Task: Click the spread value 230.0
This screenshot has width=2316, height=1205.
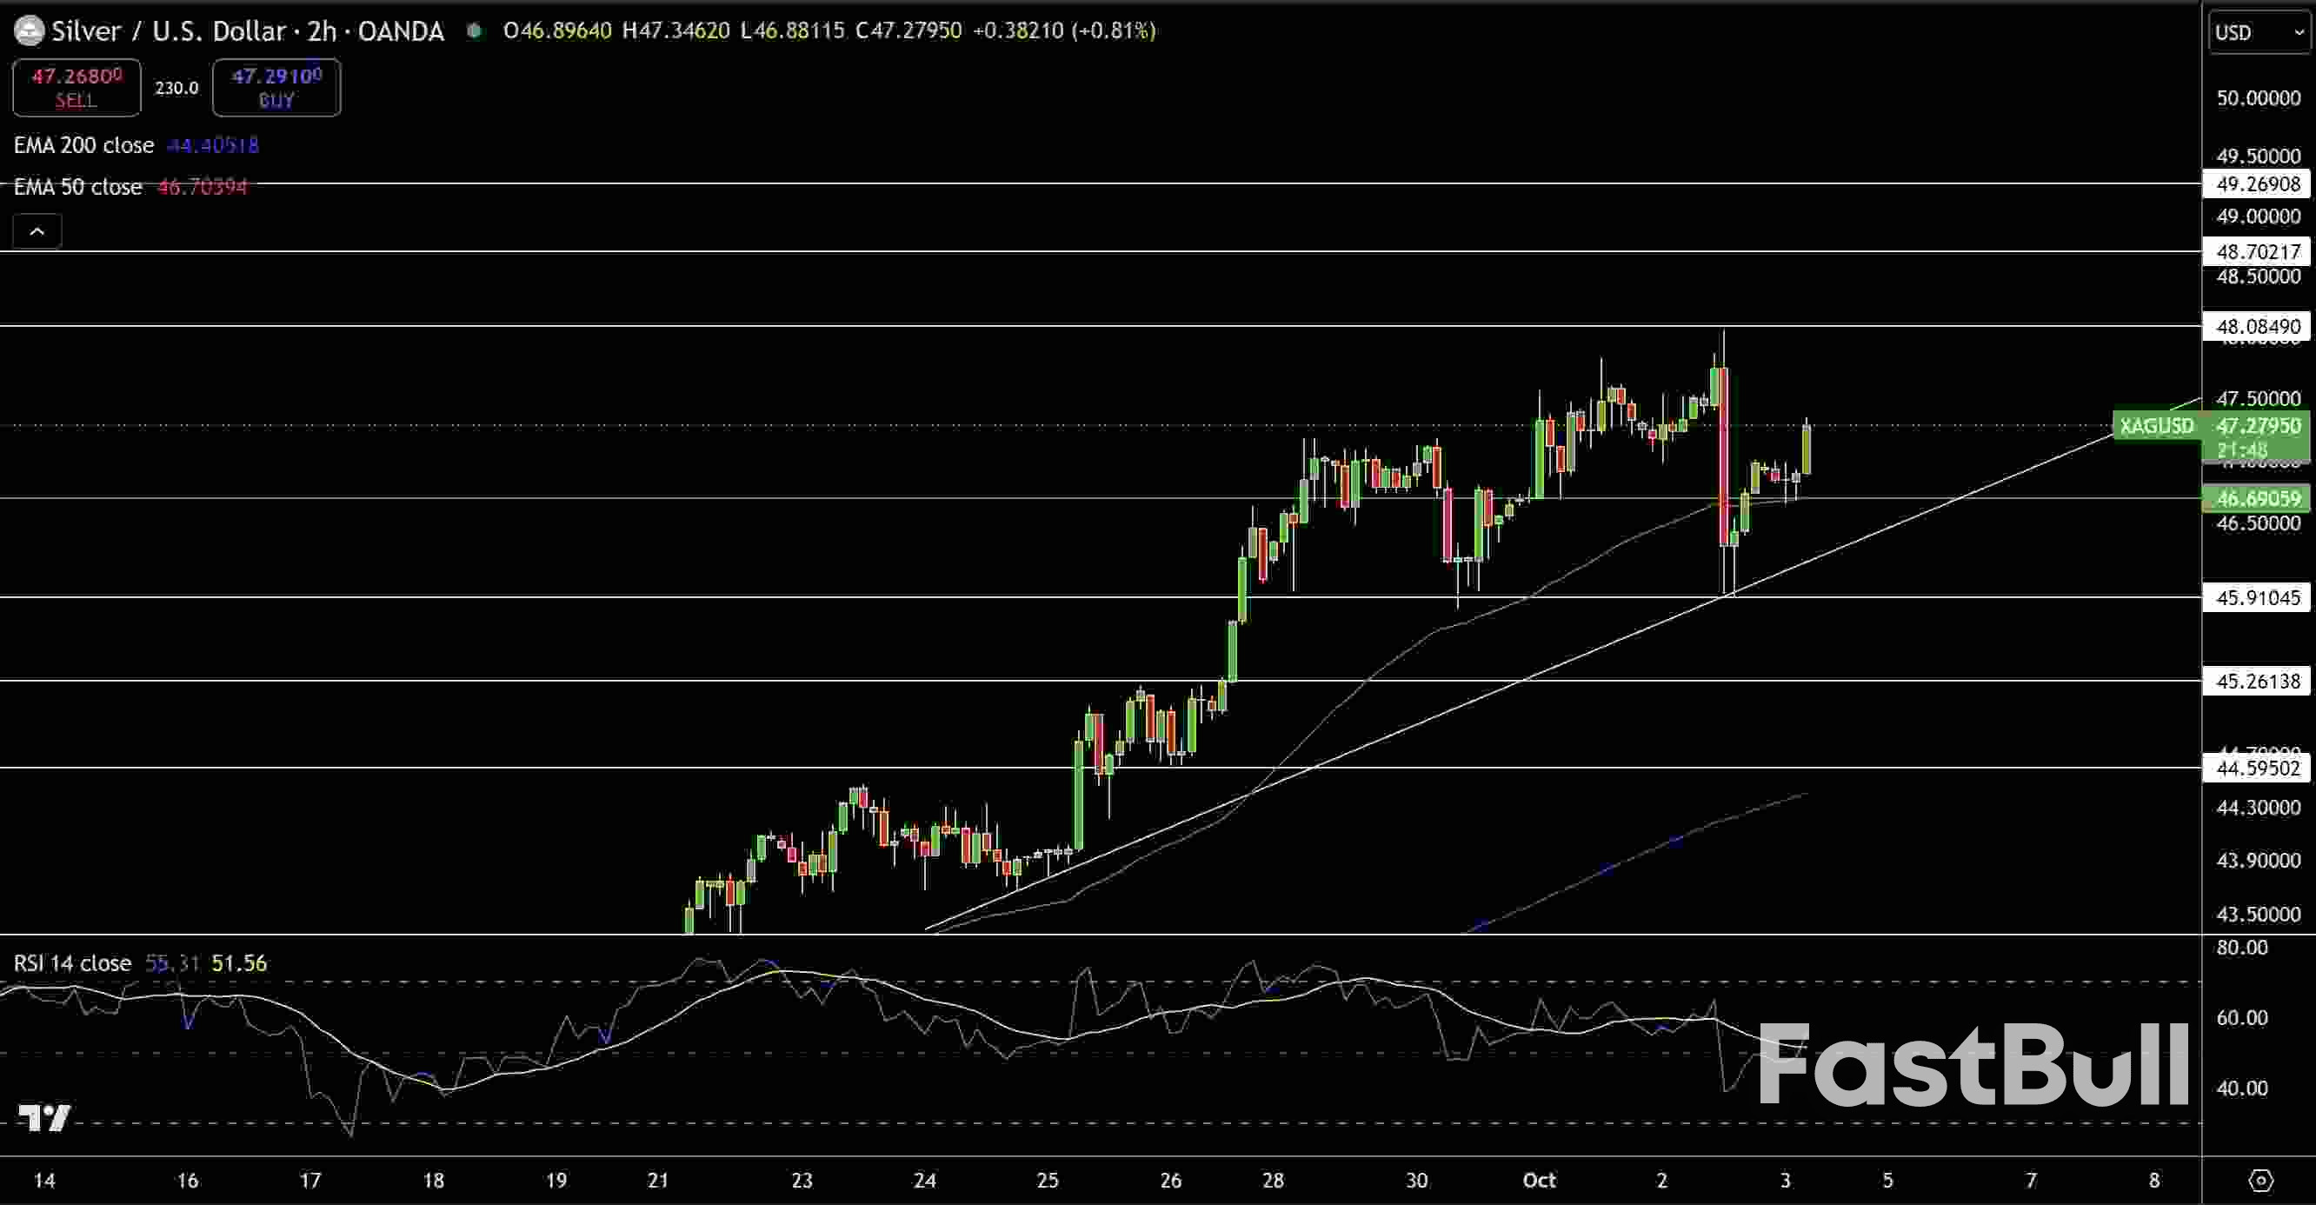Action: pos(176,88)
